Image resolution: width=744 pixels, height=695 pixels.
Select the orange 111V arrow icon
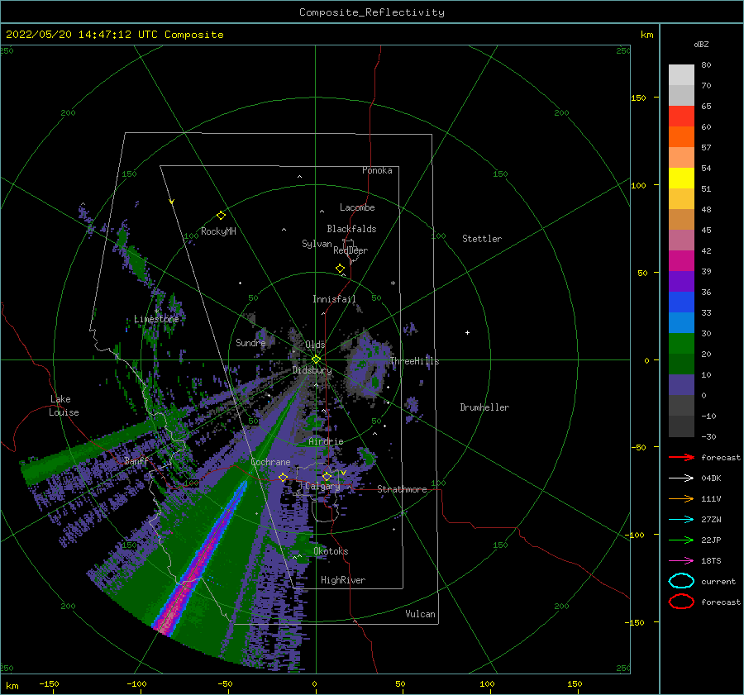coord(681,498)
